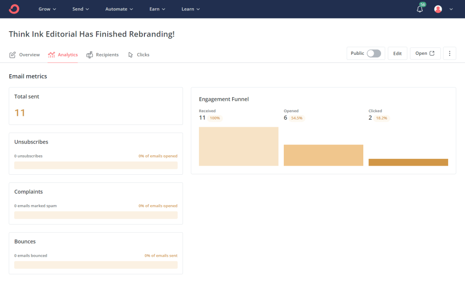Click the Unsubscribes progress bar
The image size is (465, 287).
coord(96,165)
